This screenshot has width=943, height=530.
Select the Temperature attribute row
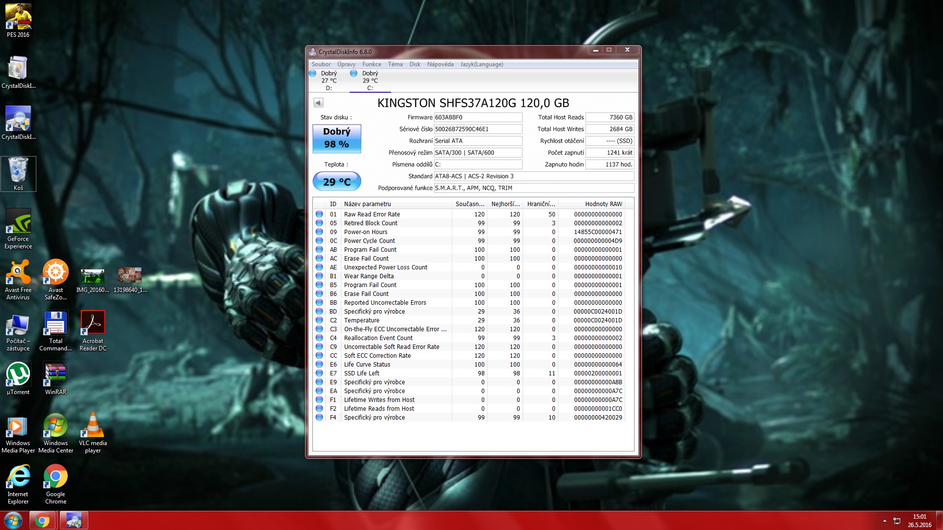pyautogui.click(x=470, y=320)
